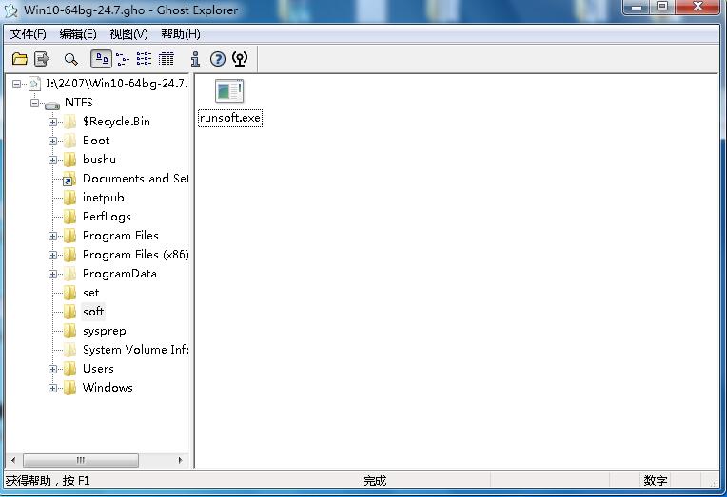Expand the Users folder node
The image size is (727, 497).
[52, 369]
